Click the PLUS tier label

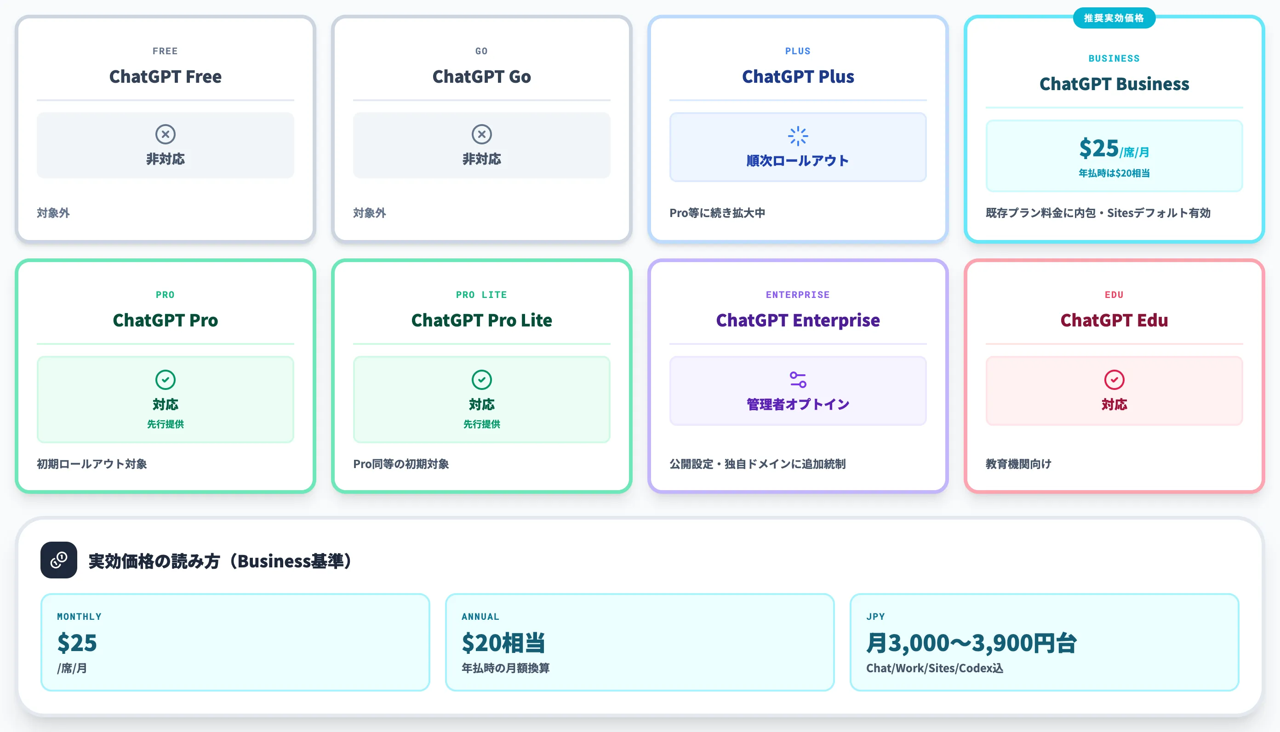(x=798, y=51)
